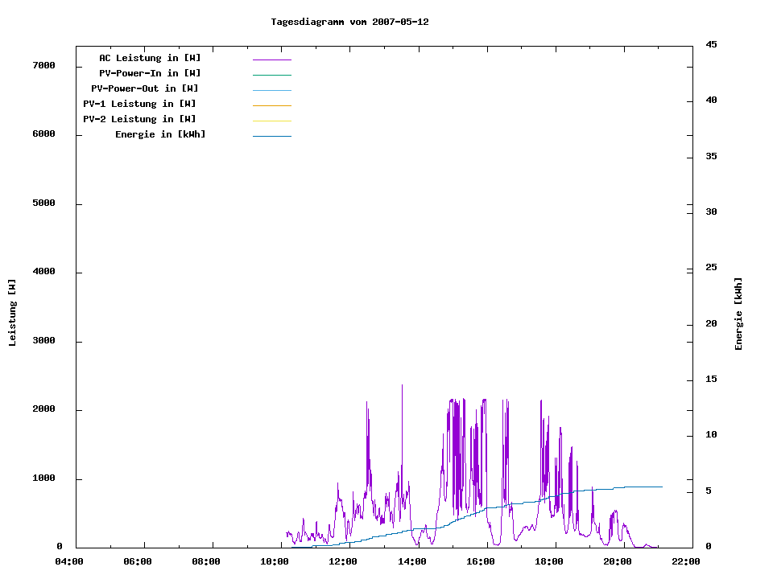This screenshot has height=579, width=773.
Task: Click the 7000 value on power axis
Action: [43, 65]
